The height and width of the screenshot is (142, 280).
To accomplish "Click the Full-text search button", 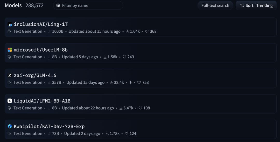I will pyautogui.click(x=215, y=5).
